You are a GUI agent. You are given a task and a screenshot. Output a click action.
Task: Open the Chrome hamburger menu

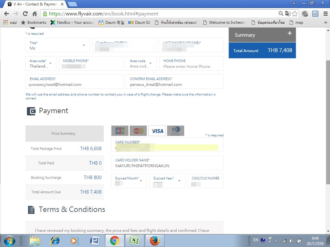[325, 14]
